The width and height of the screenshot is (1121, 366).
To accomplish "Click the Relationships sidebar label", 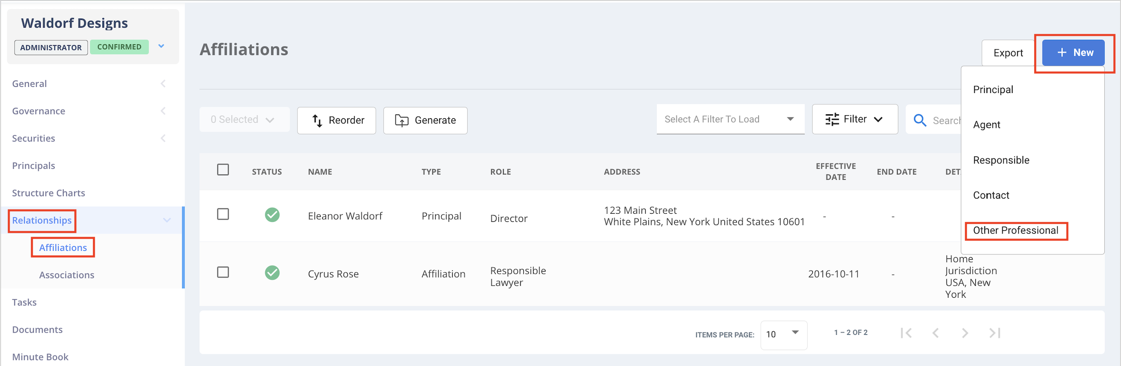I will (x=42, y=220).
